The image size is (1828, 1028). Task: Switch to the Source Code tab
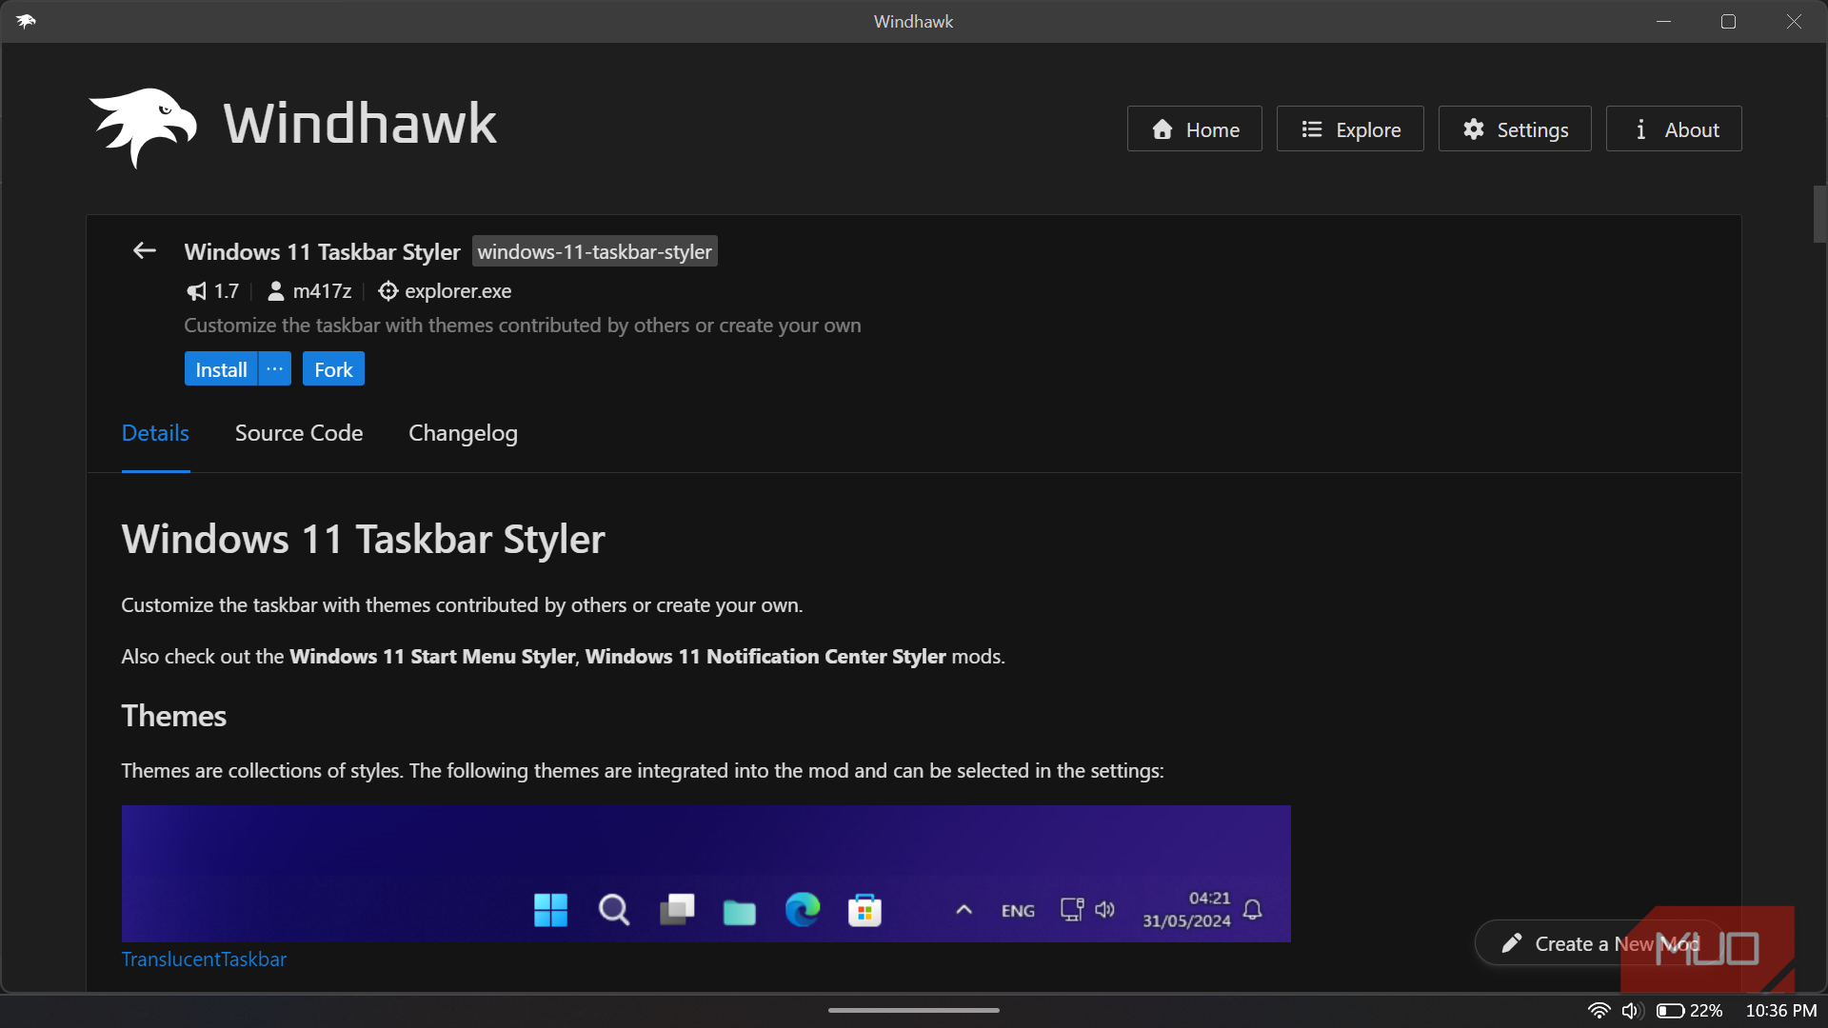(299, 433)
